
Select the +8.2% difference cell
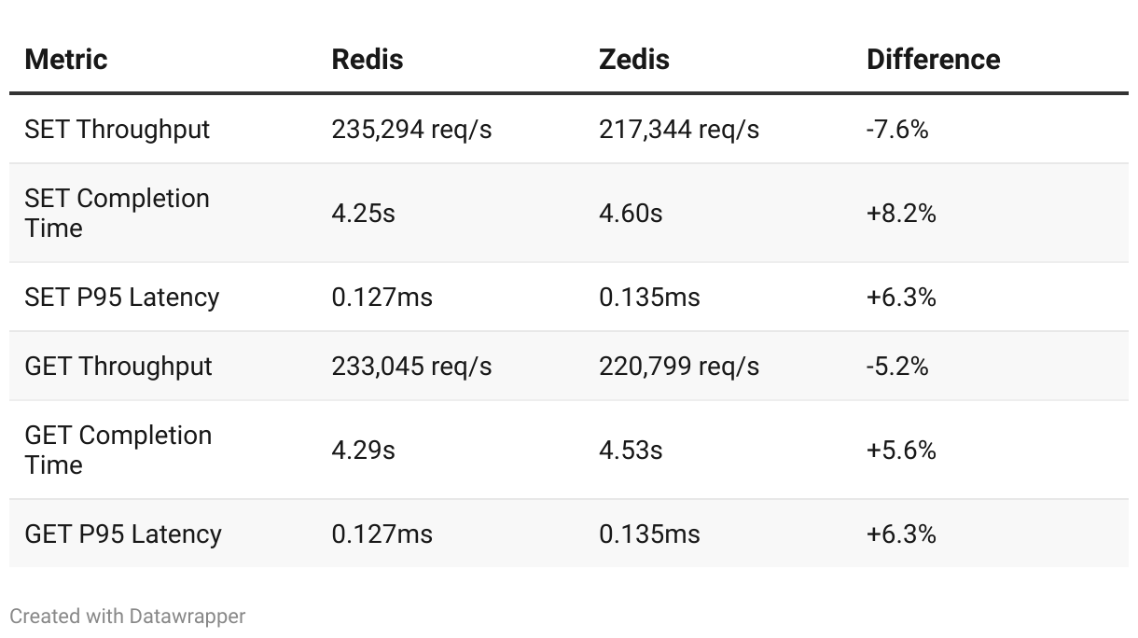tap(901, 214)
